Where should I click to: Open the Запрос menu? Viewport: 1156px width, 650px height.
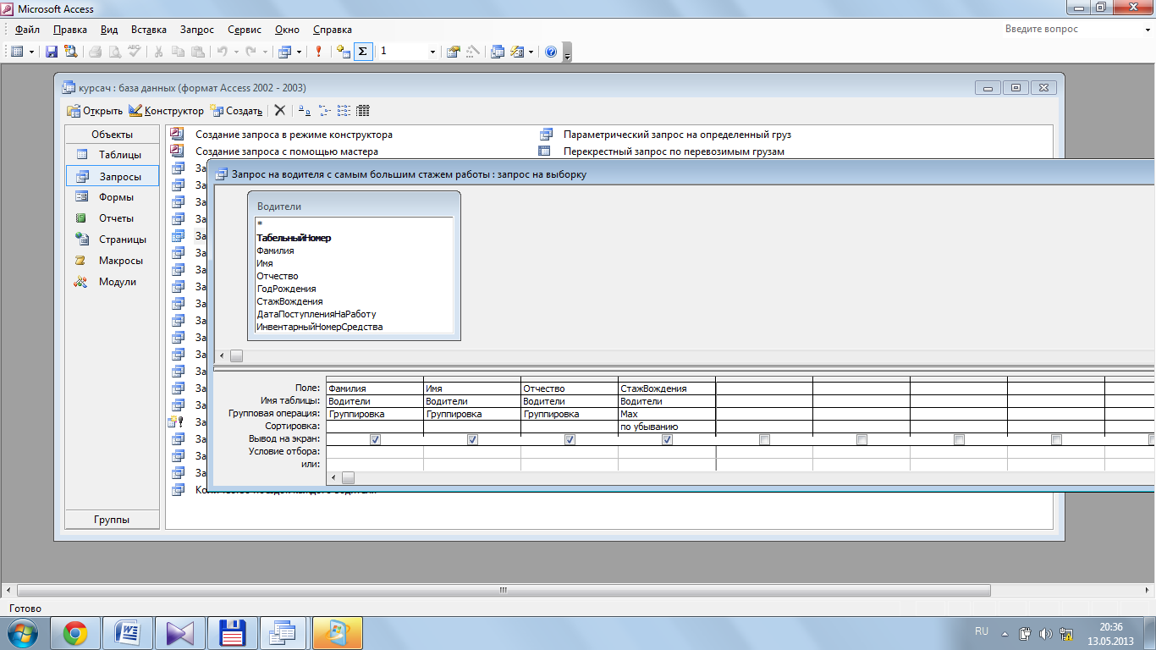[x=197, y=29]
